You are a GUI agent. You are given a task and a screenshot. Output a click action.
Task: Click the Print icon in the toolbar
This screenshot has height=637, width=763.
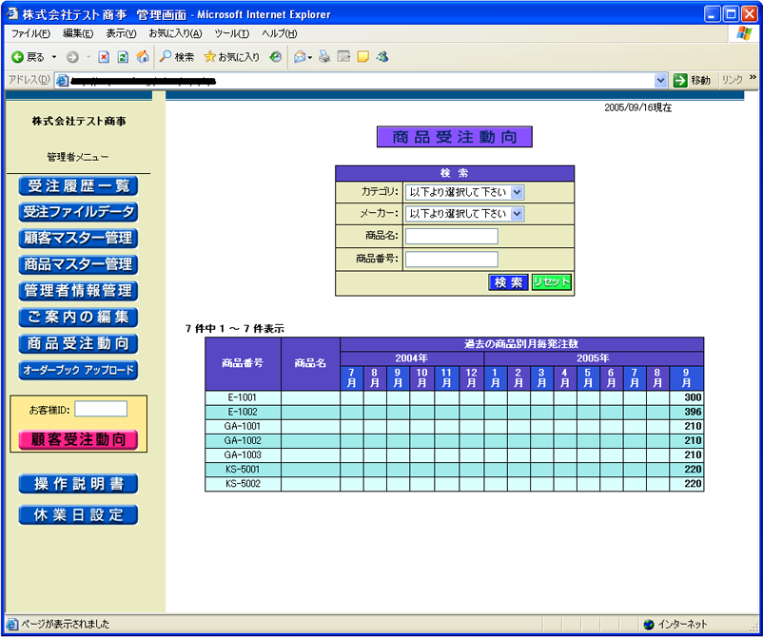tap(324, 57)
